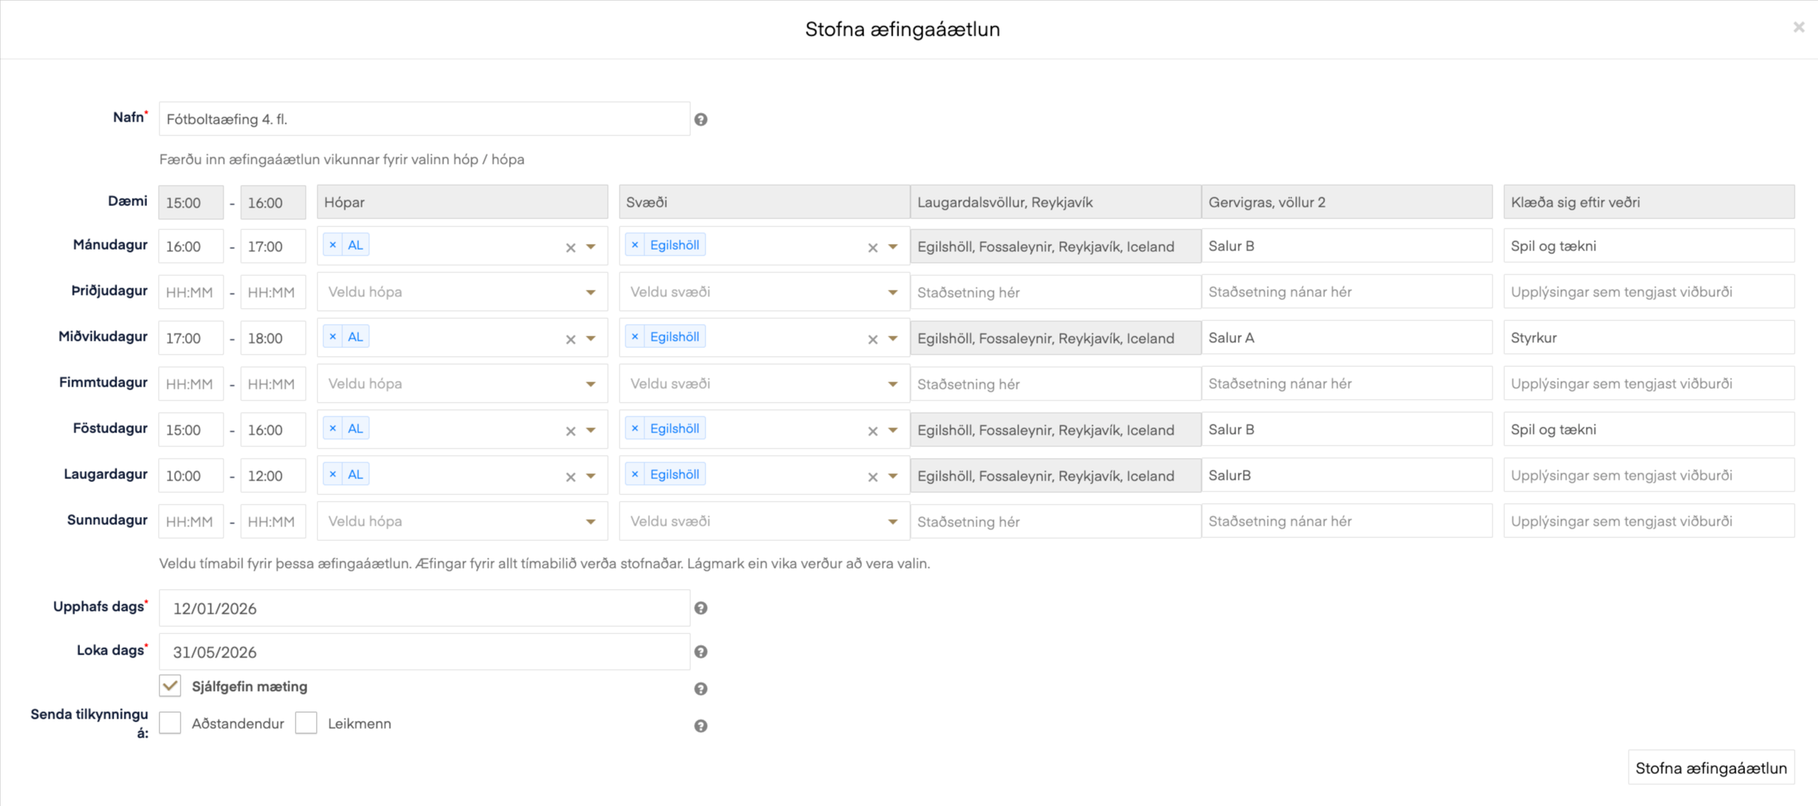Uncheck Sjálfgefin mæting checkbox
1818x806 pixels.
[170, 686]
